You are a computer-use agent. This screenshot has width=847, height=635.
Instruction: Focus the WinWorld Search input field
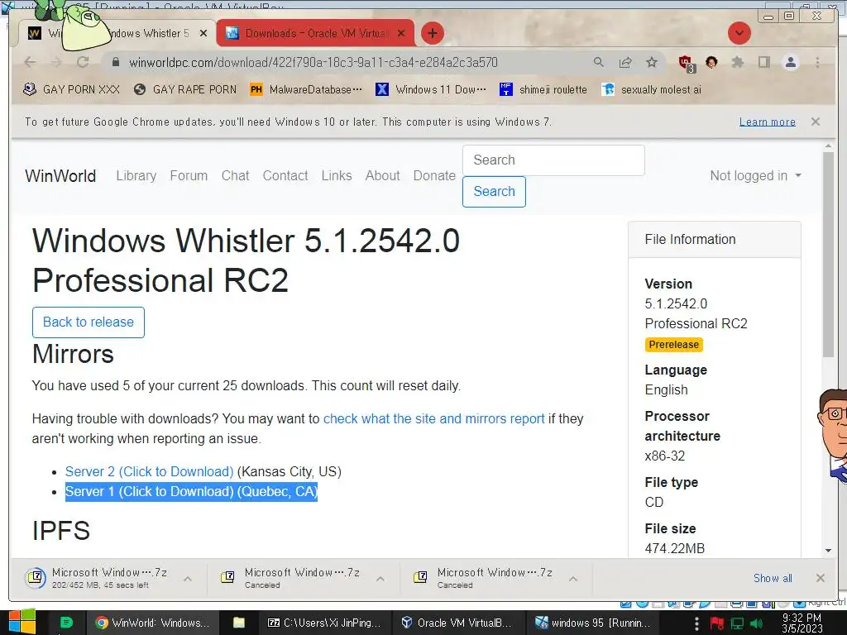(x=553, y=160)
